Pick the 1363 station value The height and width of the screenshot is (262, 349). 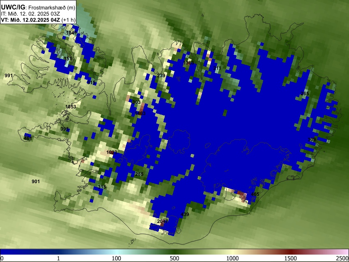click(188, 63)
